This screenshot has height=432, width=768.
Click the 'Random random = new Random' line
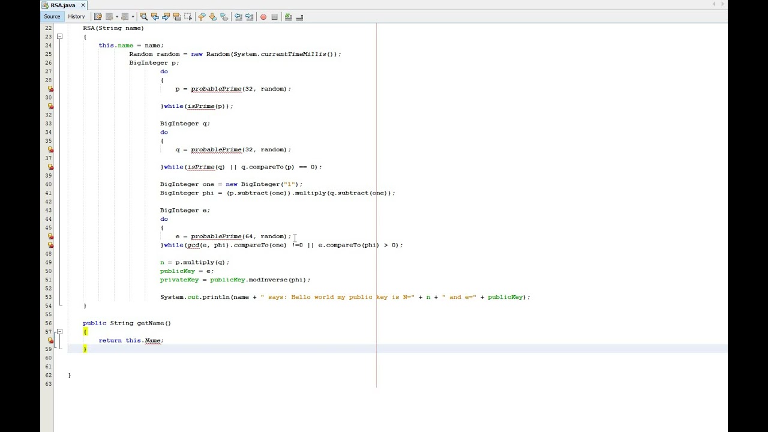tap(235, 54)
